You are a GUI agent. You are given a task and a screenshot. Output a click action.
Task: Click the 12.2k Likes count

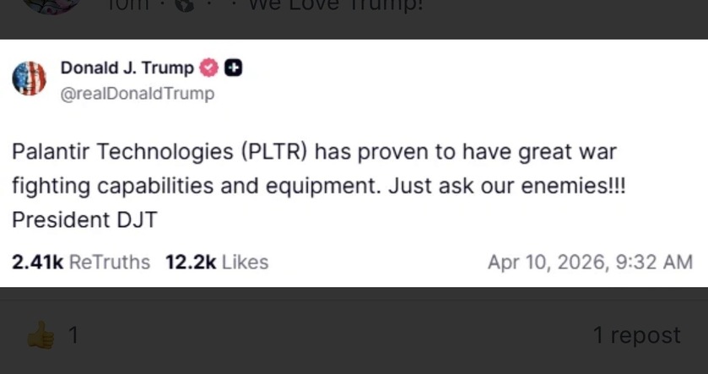216,263
